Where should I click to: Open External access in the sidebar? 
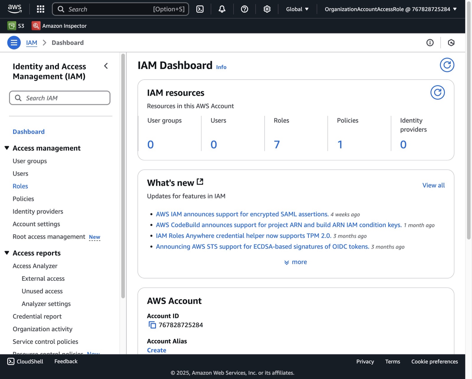point(43,279)
